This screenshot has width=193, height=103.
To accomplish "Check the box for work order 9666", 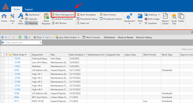I will coord(2,97).
